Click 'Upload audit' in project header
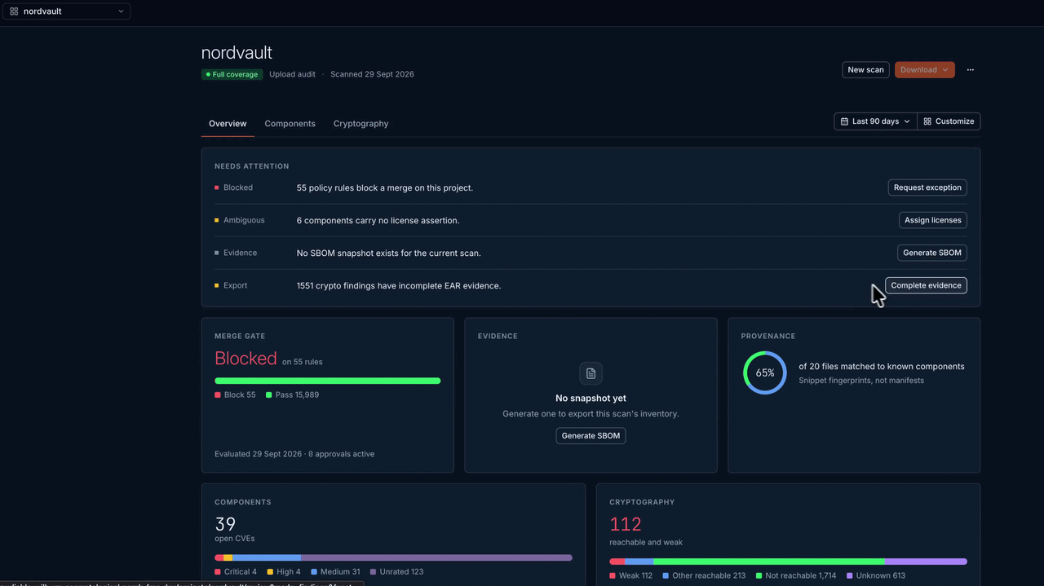The image size is (1044, 586). (292, 74)
